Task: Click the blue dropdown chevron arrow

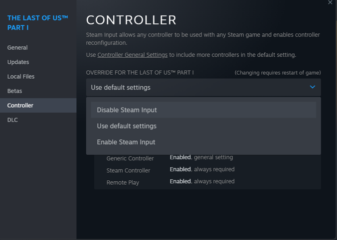Action: [x=313, y=87]
